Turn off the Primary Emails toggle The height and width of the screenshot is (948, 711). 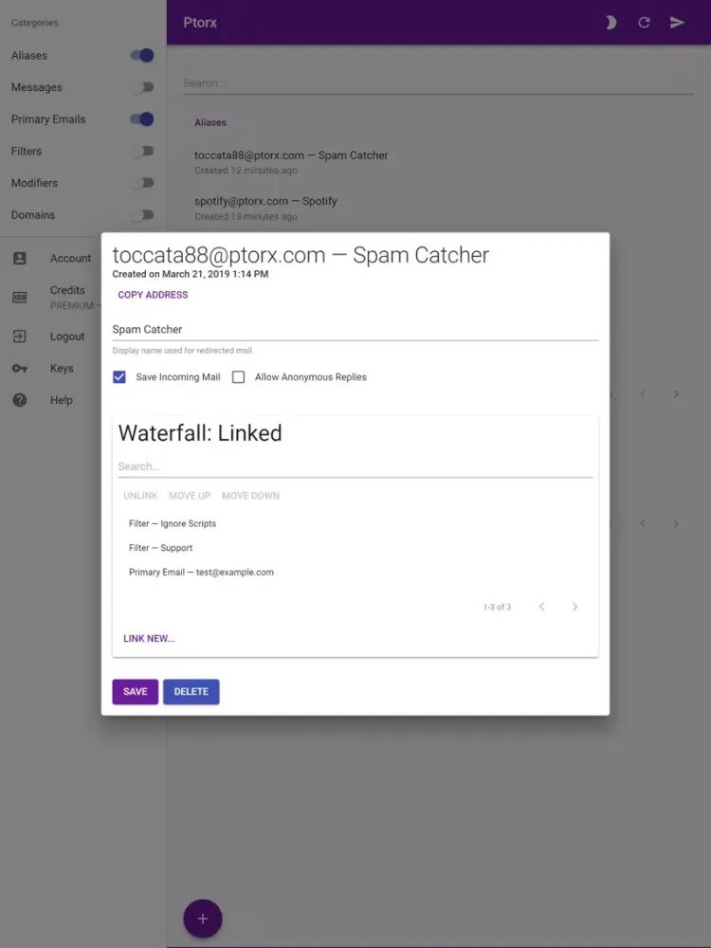(x=142, y=119)
